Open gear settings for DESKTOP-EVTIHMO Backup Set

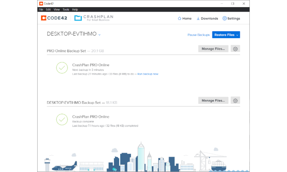pyautogui.click(x=235, y=100)
